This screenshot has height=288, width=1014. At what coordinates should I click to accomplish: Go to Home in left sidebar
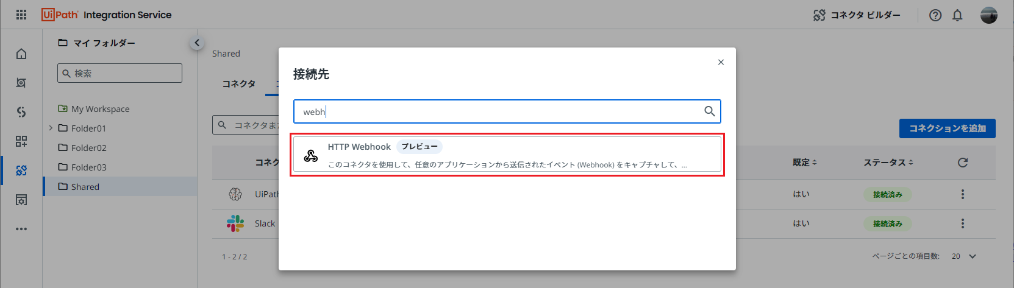point(21,54)
